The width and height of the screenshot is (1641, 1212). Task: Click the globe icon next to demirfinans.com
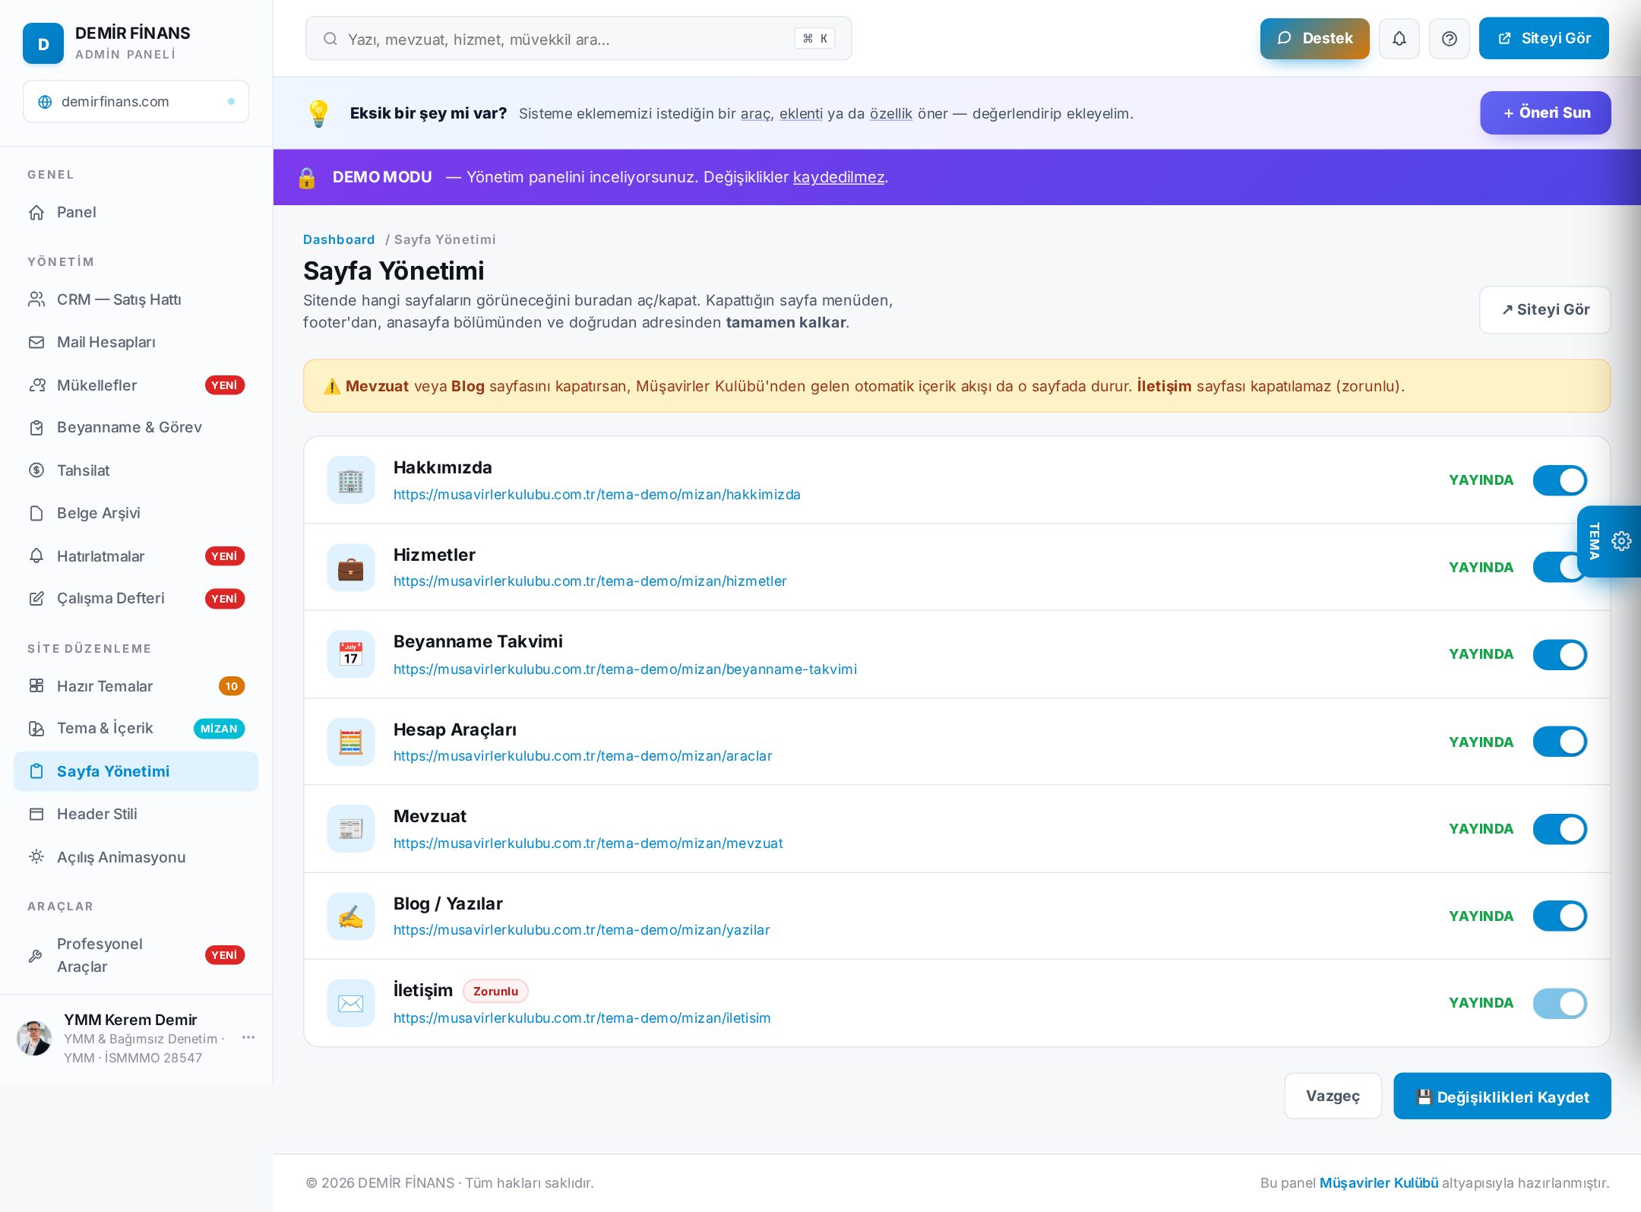pyautogui.click(x=45, y=102)
